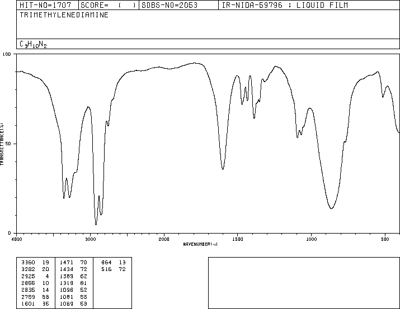
Task: Click the sharp absorption trough near 1601
Action: pyautogui.click(x=223, y=169)
